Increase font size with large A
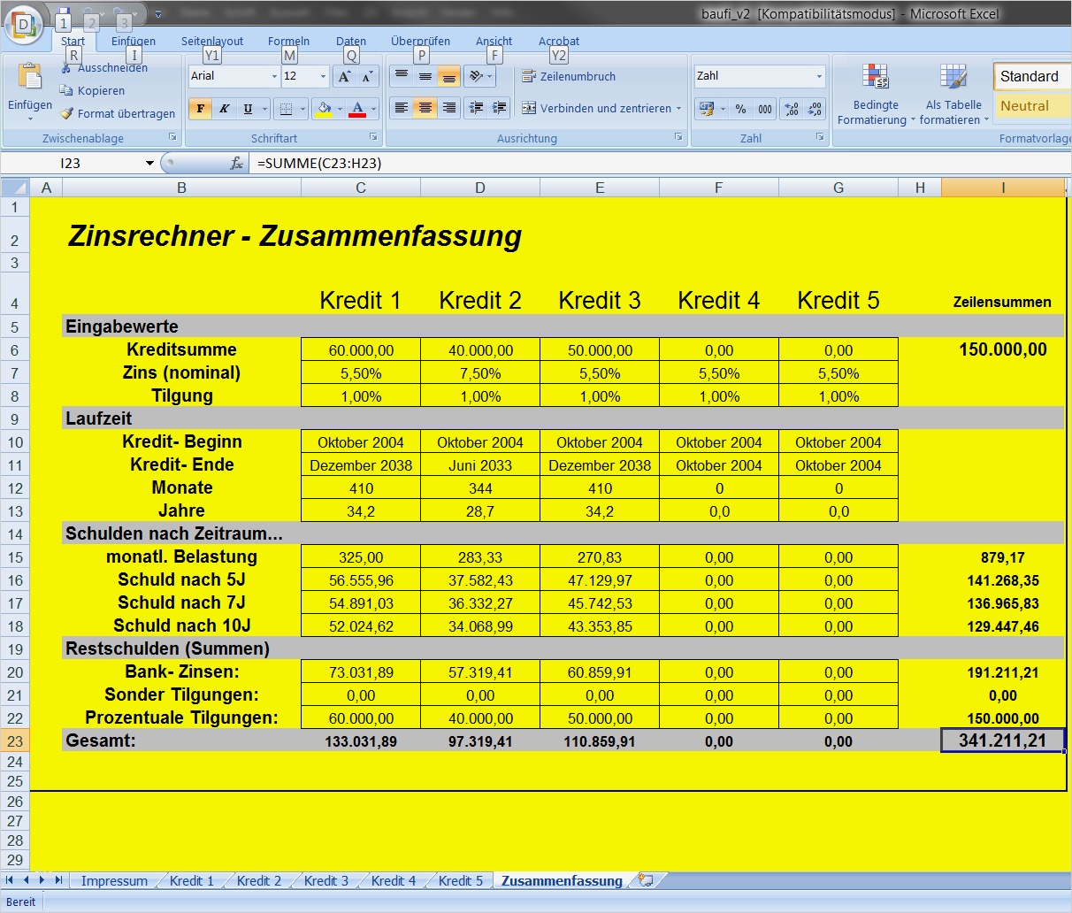 345,77
